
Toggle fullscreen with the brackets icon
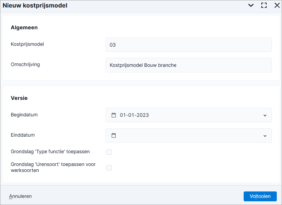[264, 5]
